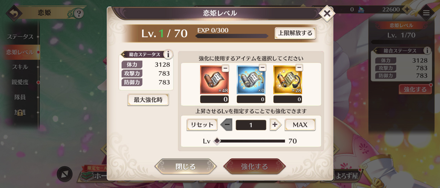Open the hamburger menu icon

coord(426,13)
